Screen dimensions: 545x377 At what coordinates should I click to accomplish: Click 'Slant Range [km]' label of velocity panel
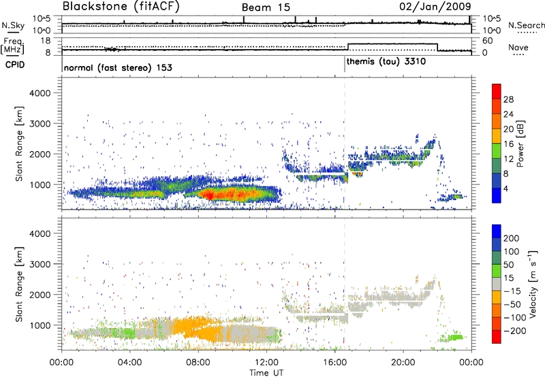[x=19, y=284]
